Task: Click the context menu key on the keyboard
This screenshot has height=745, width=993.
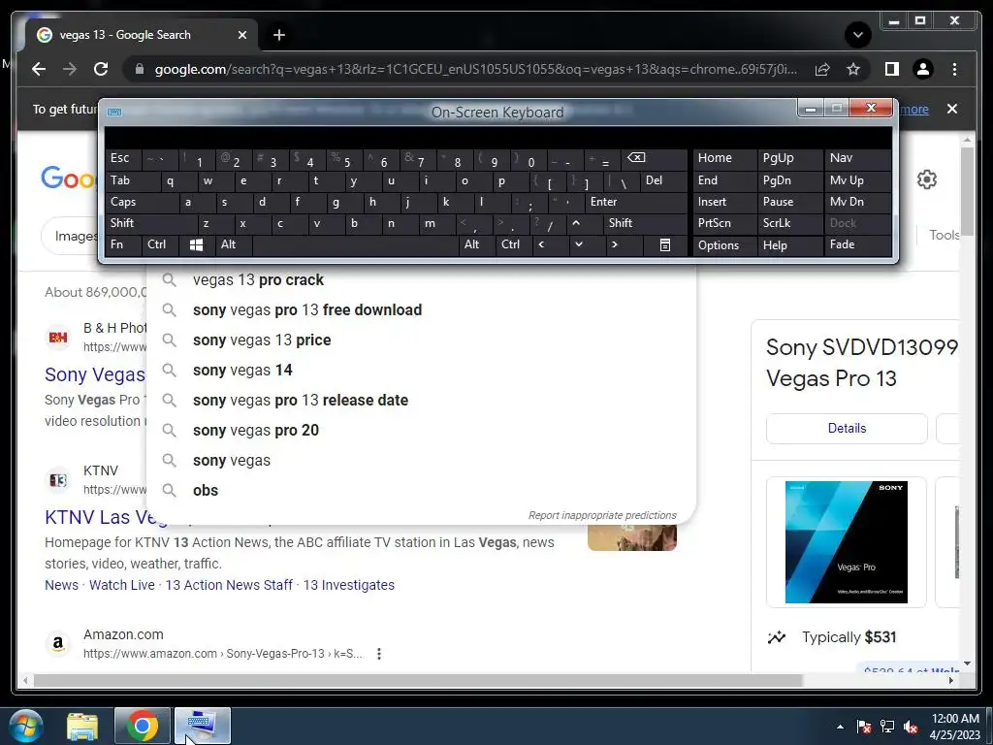Action: [x=665, y=244]
